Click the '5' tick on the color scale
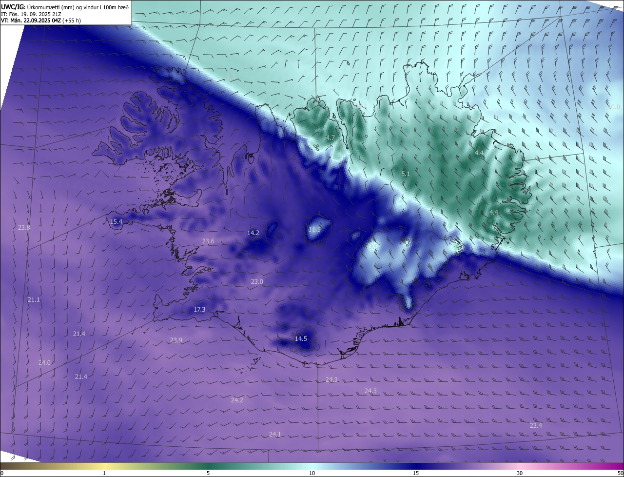Screen dimensions: 624x477 point(208,473)
